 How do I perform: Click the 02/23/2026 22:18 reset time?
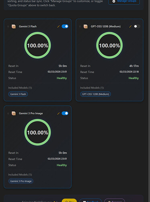pos(129,72)
